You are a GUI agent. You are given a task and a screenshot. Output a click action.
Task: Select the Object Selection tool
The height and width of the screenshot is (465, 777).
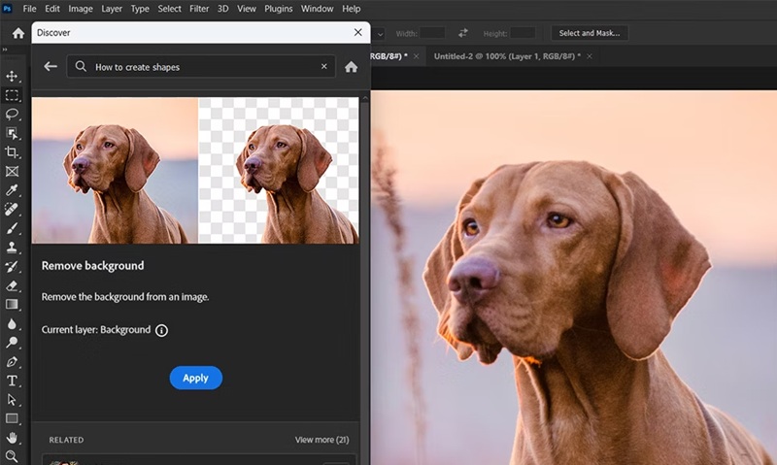pos(12,133)
